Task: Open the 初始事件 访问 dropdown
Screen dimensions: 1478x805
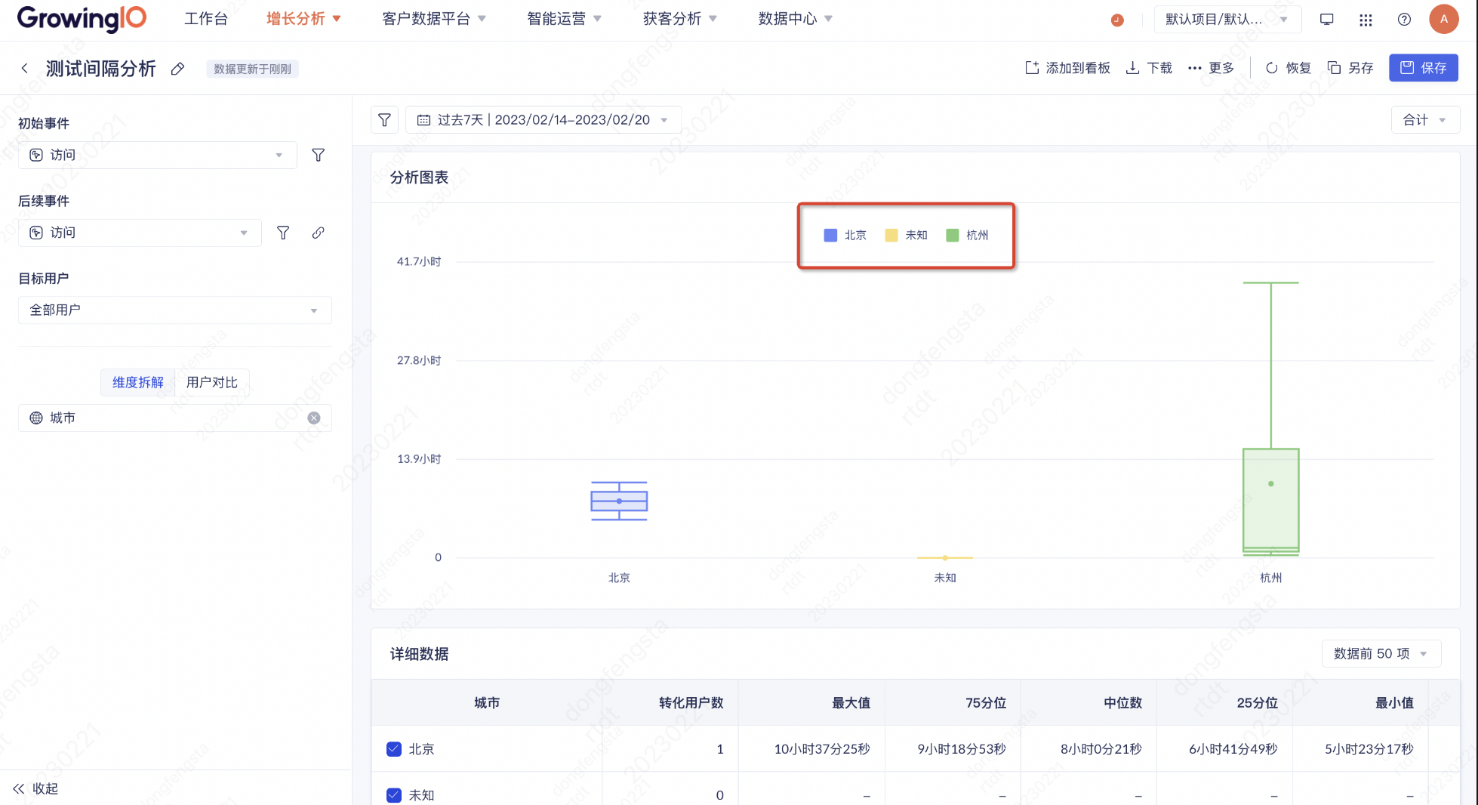Action: (x=158, y=155)
